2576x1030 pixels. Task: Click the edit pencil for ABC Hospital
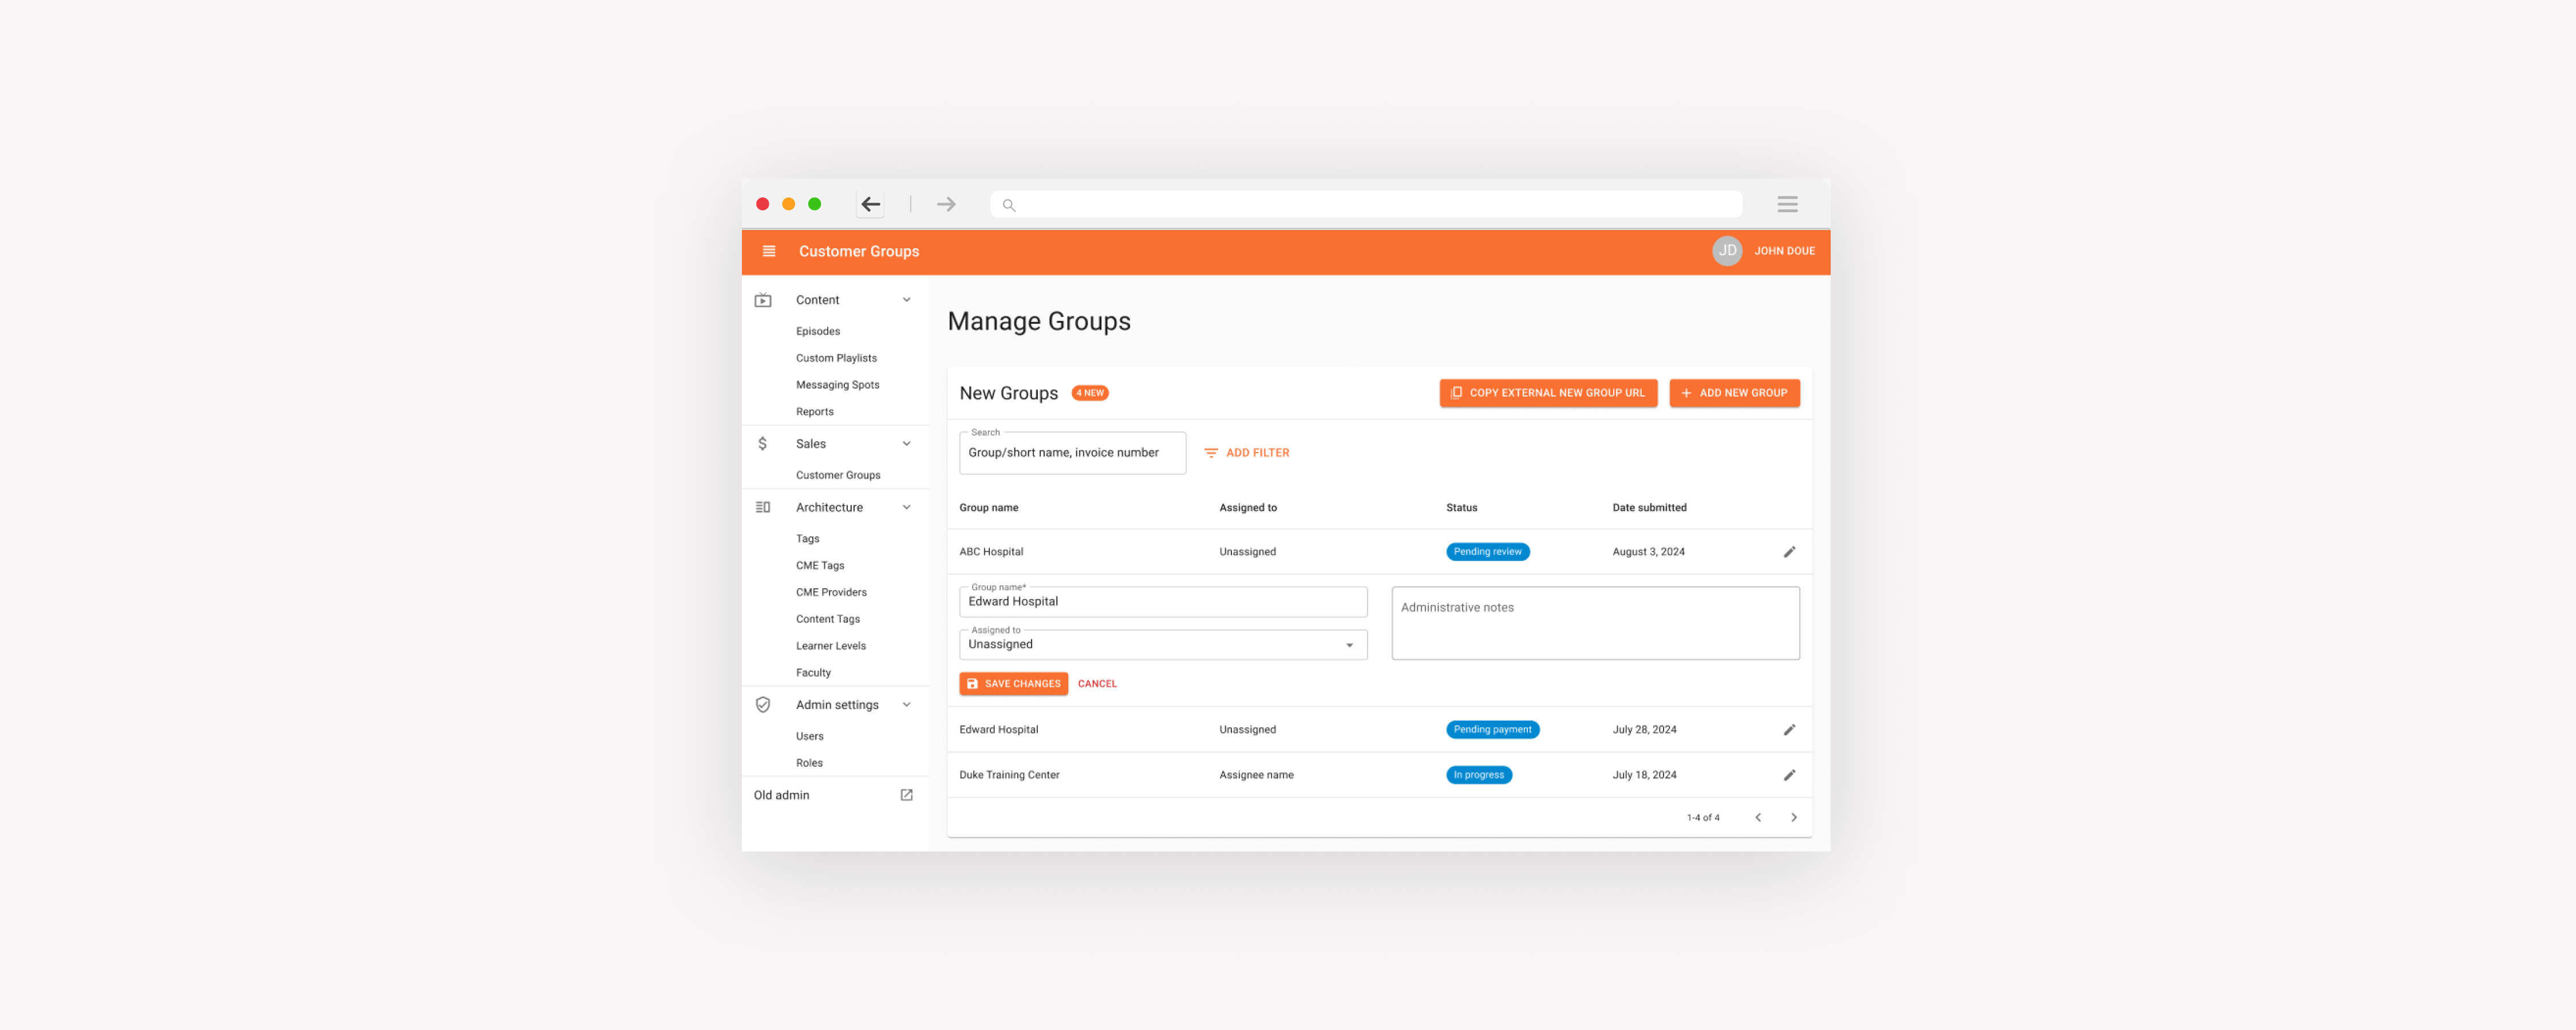coord(1789,552)
